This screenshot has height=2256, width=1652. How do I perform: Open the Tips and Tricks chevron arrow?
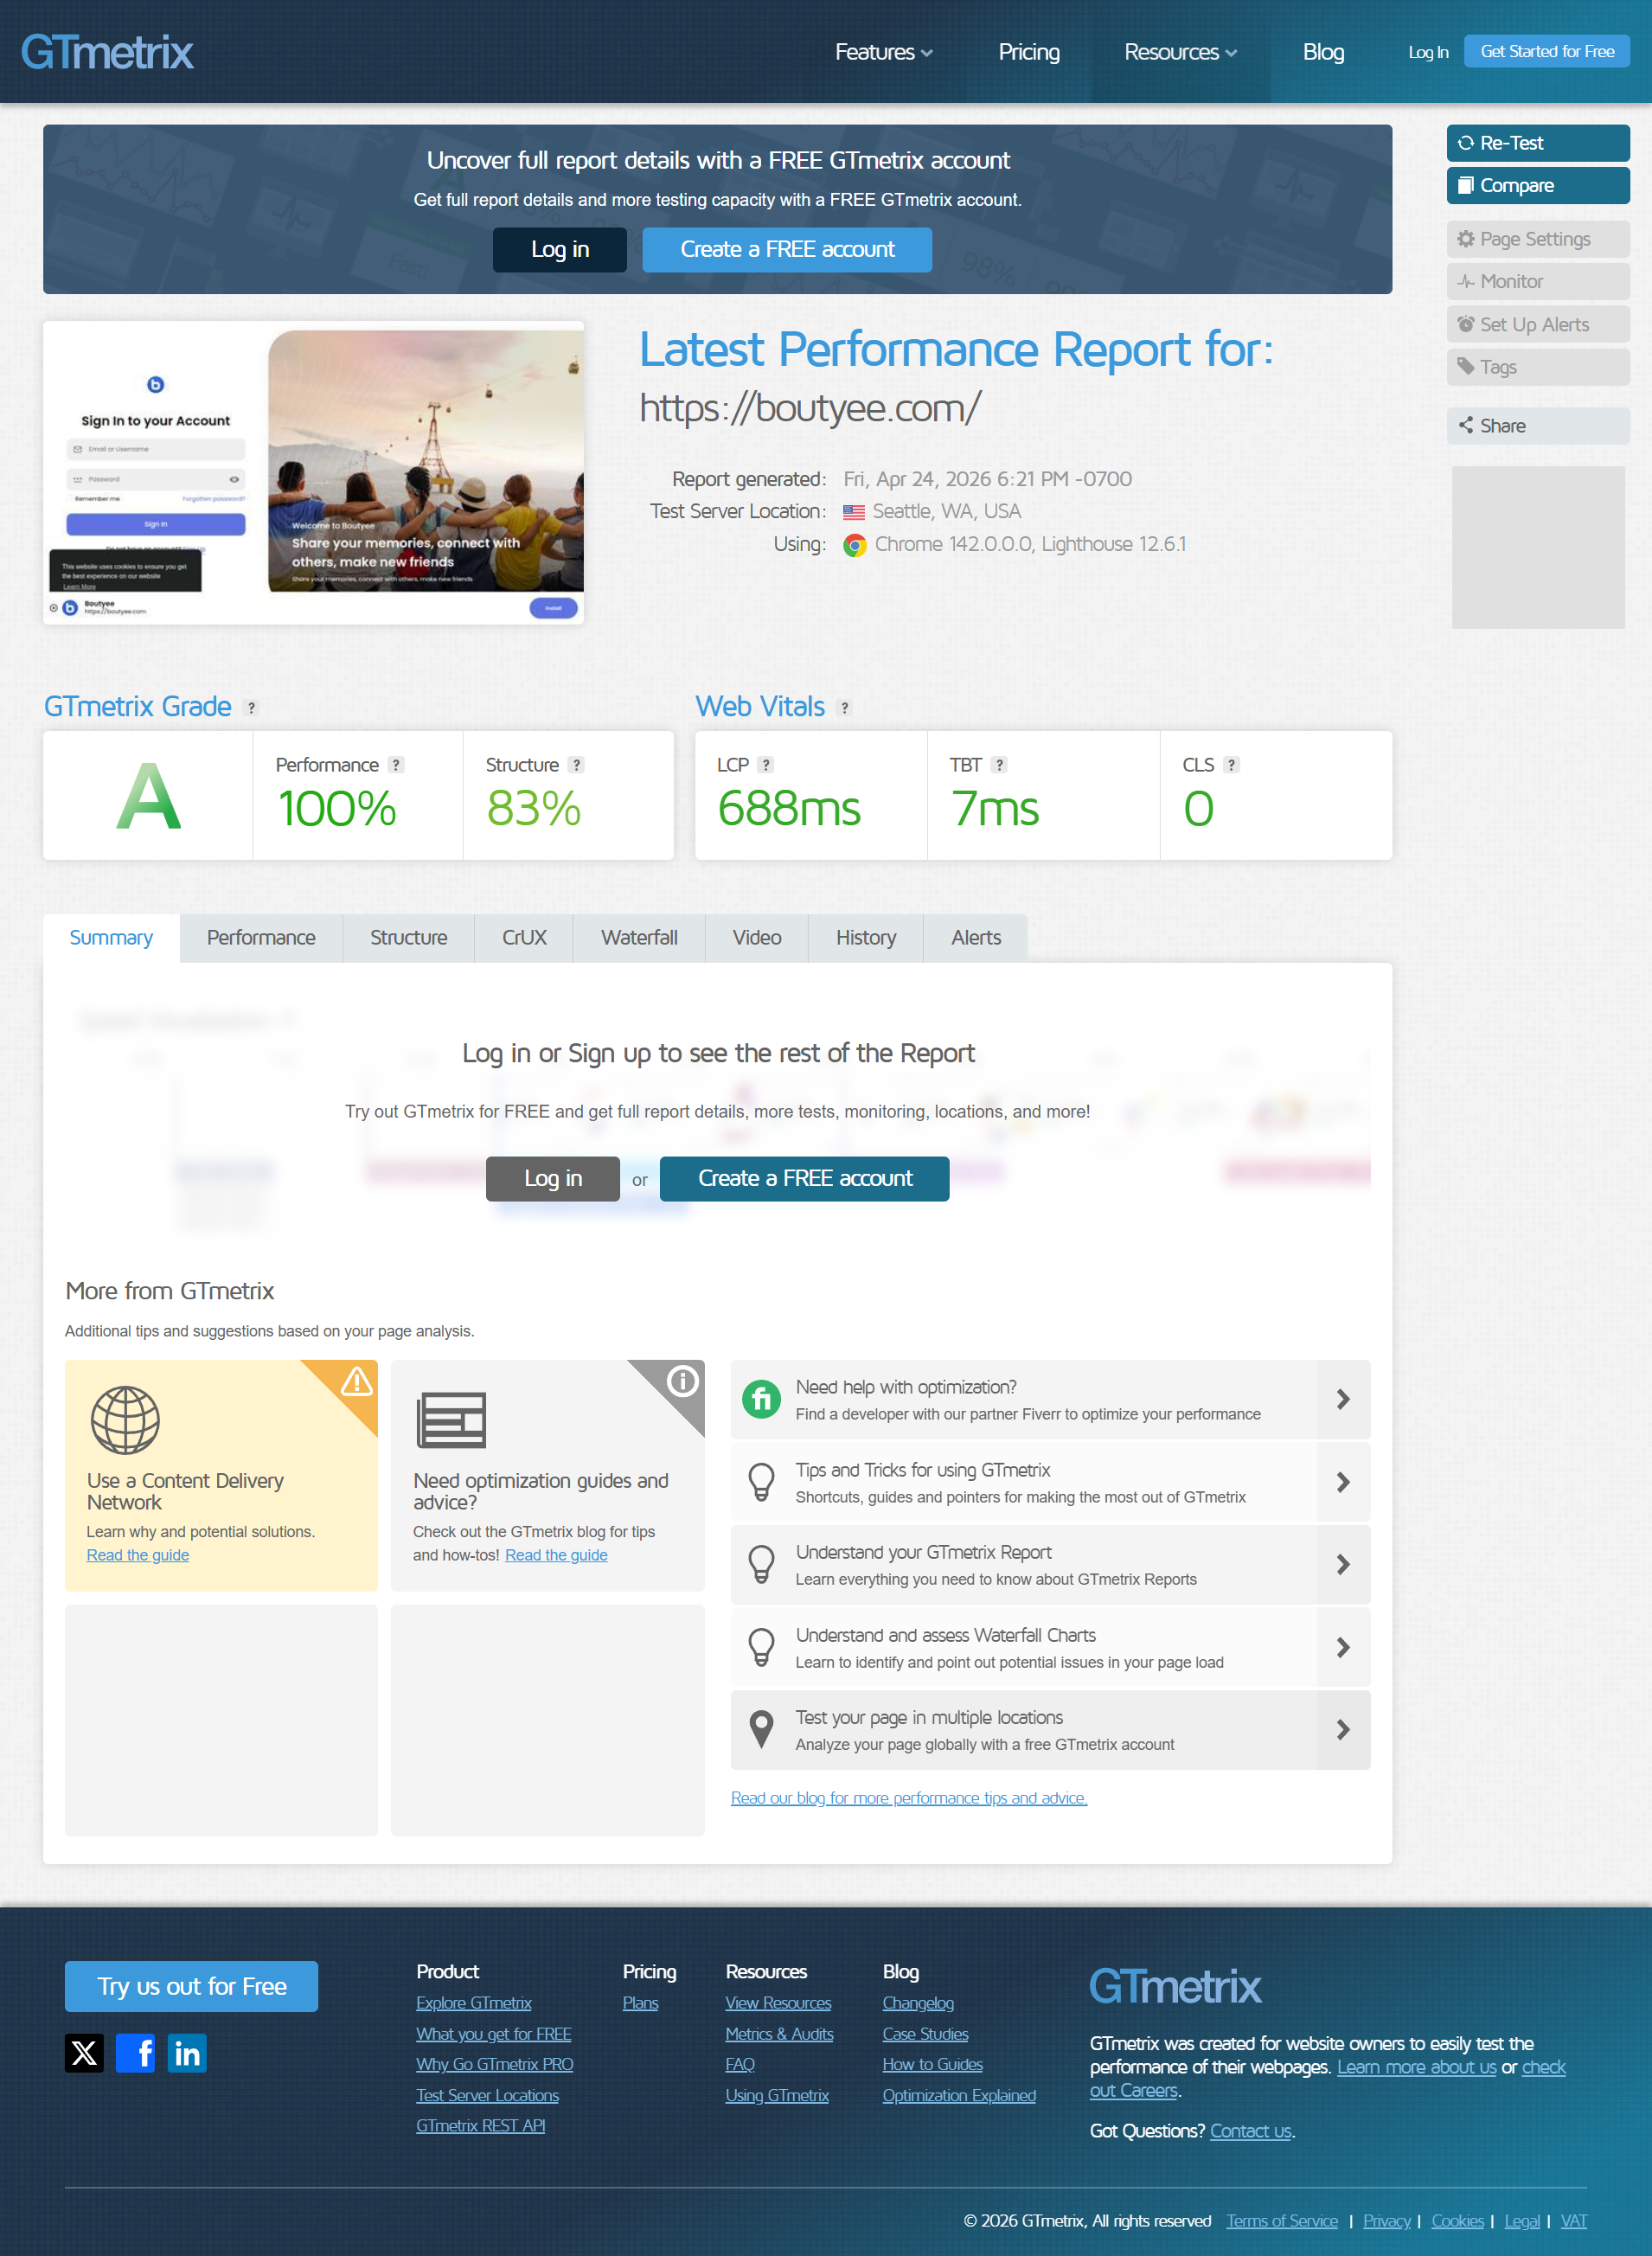[1343, 1482]
